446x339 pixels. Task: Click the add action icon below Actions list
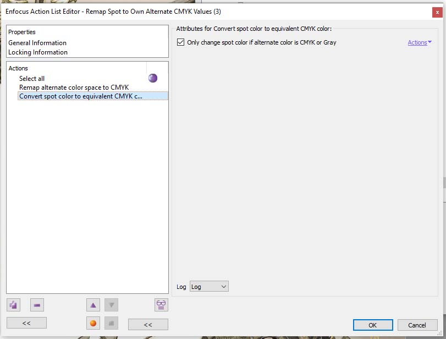(13, 305)
